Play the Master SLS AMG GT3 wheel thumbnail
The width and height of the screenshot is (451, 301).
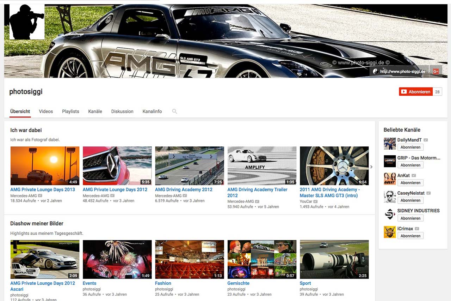point(334,166)
